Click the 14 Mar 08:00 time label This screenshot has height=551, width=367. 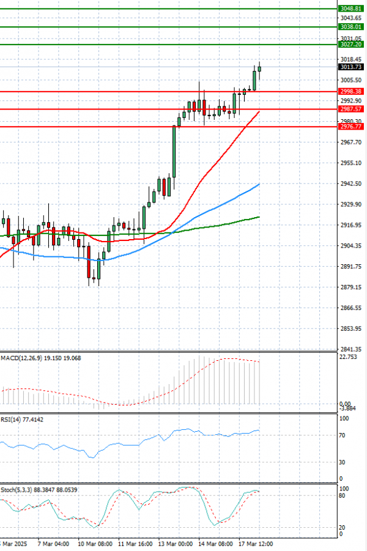pyautogui.click(x=215, y=544)
